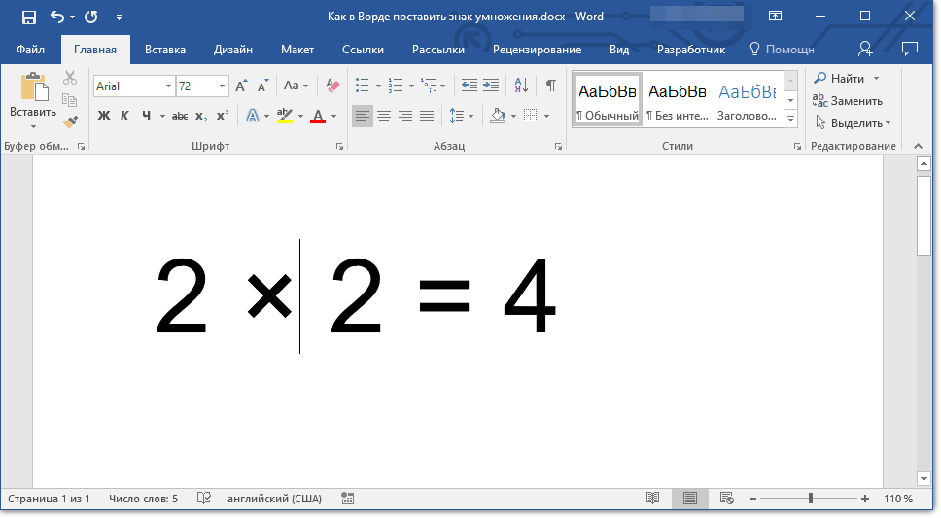
Task: Increase font size with grow icon
Action: point(241,86)
